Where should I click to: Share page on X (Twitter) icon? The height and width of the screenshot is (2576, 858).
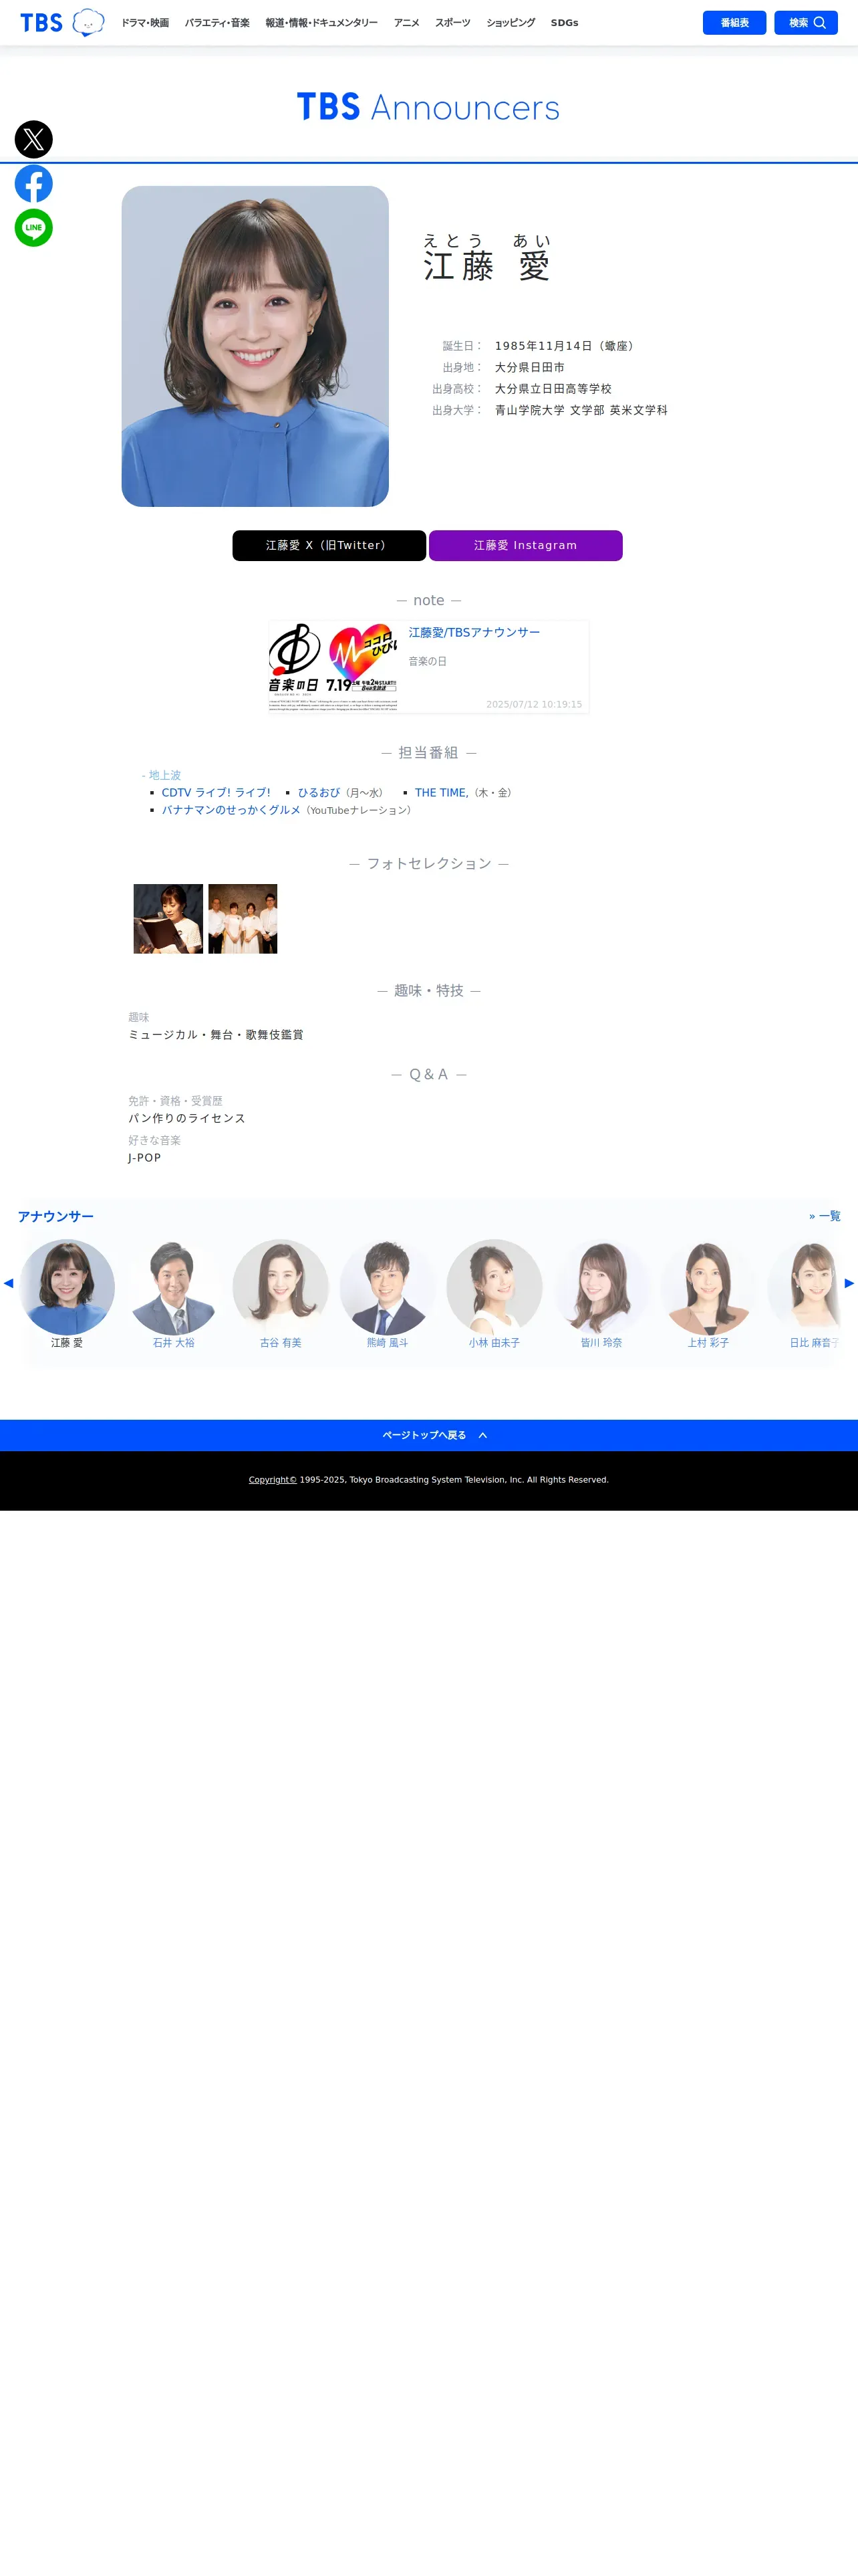click(x=34, y=139)
